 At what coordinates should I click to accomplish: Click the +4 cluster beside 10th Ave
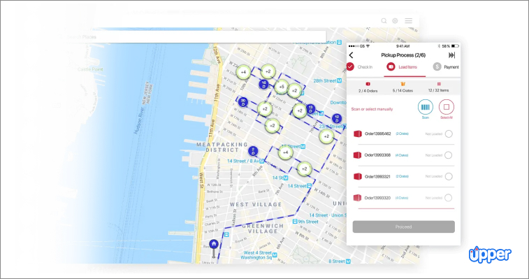point(243,72)
